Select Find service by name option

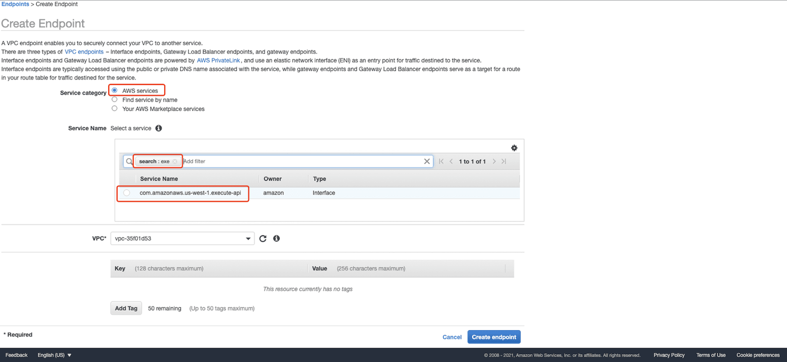tap(115, 99)
